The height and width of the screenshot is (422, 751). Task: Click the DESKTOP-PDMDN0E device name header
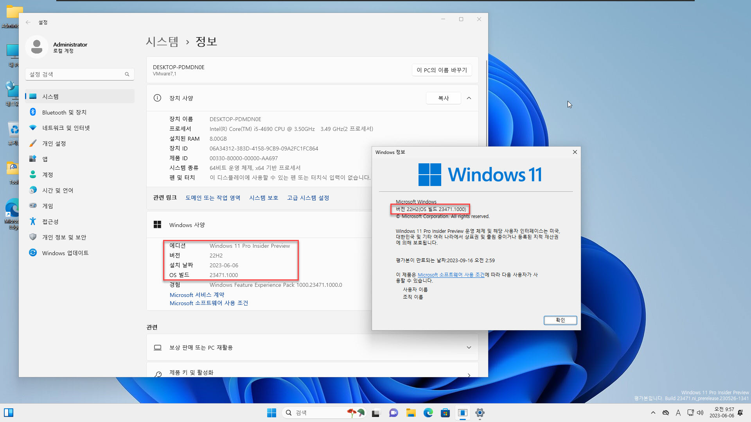point(178,67)
